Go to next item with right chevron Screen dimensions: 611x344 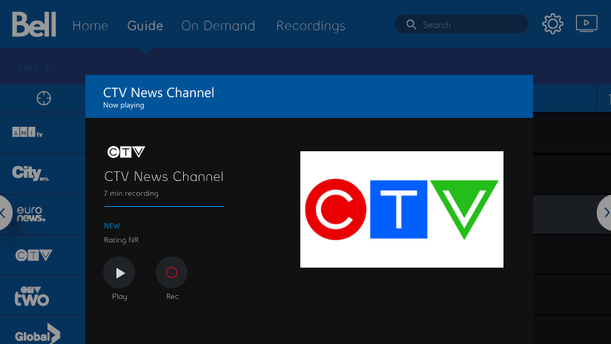pyautogui.click(x=606, y=213)
